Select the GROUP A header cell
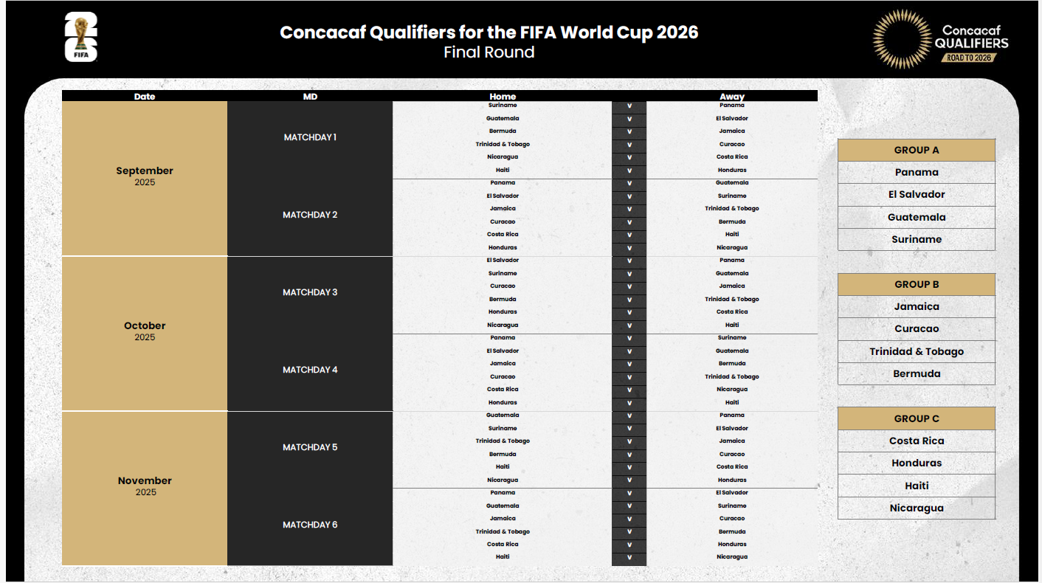This screenshot has width=1042, height=583. pos(917,150)
